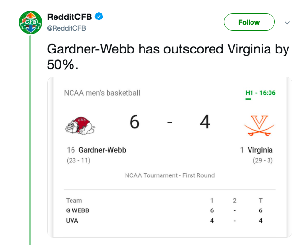Screen dimensions: 305x245
Task: Click the G WEBB row in box score
Action: [x=78, y=210]
